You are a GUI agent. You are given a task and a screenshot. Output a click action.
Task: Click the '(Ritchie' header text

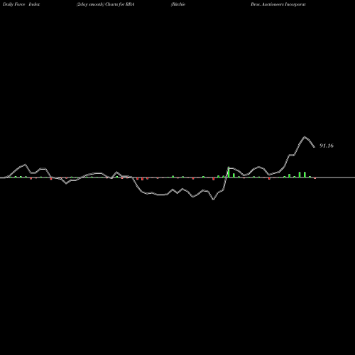coord(178,4)
